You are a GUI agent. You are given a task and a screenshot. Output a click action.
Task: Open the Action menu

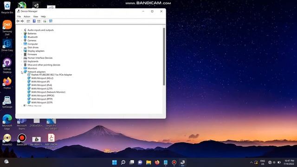[x=27, y=17]
